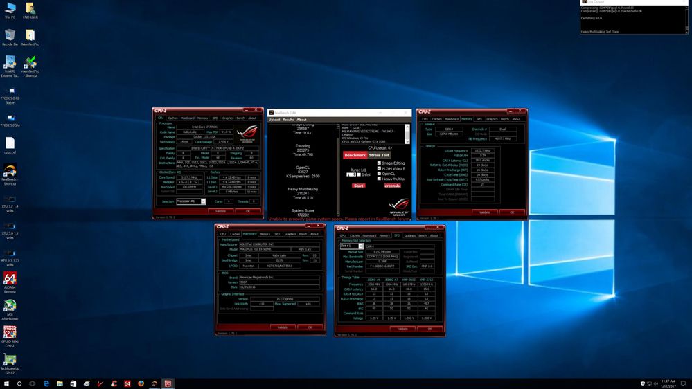Select XTU 5.1 1.35 volts profile icon
The width and height of the screenshot is (692, 389).
[x=10, y=258]
